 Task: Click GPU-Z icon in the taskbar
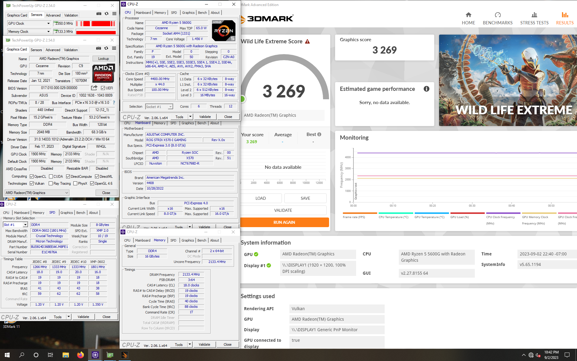click(110, 355)
